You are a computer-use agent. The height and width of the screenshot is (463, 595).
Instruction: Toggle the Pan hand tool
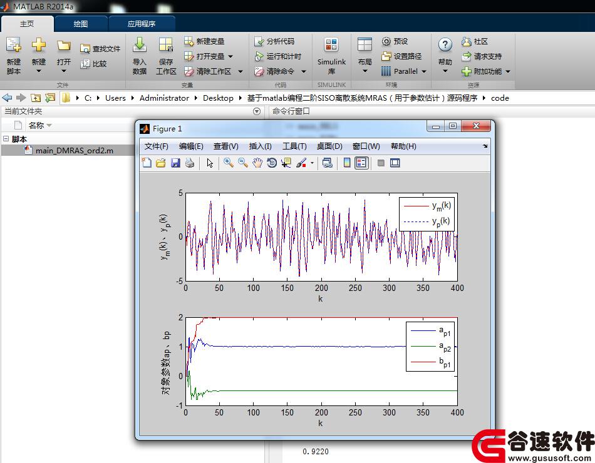click(x=257, y=163)
